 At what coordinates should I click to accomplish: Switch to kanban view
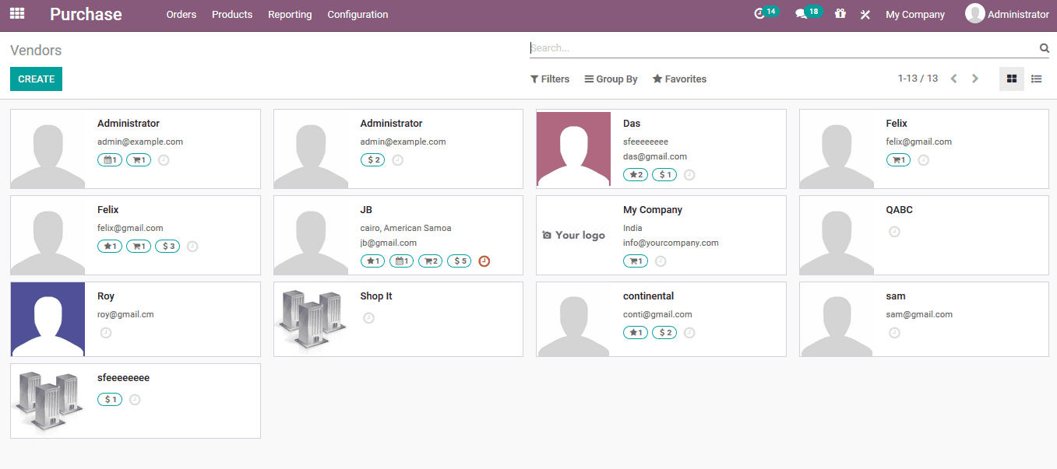click(1011, 79)
